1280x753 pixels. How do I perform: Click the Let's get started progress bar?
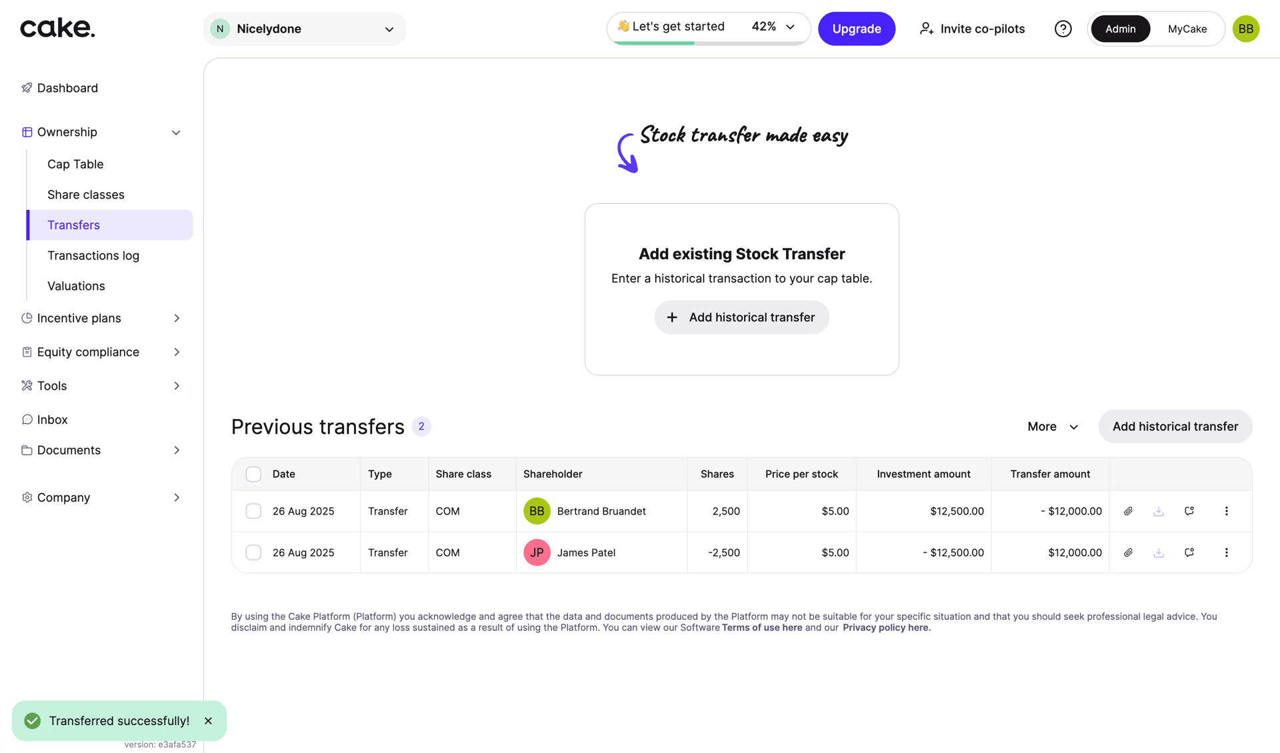point(708,27)
